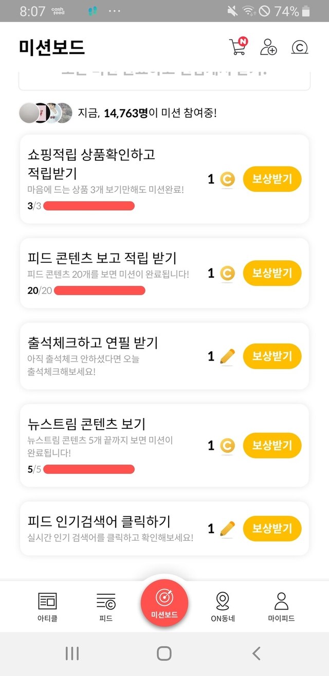
Task: Tap the ON동네 location pin icon
Action: pos(223,600)
